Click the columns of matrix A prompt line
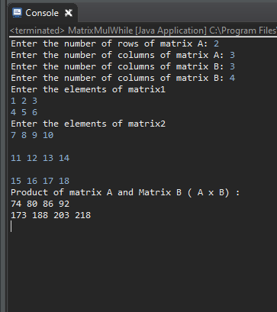277x312 pixels. tap(123, 55)
